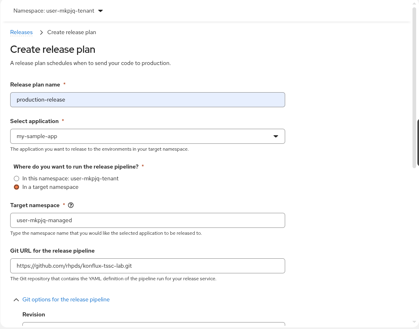Click the release plan description sentence
Image resolution: width=419 pixels, height=329 pixels.
tap(90, 63)
